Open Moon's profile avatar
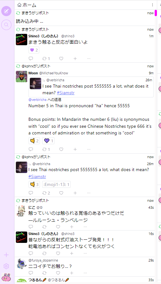 (22, 77)
